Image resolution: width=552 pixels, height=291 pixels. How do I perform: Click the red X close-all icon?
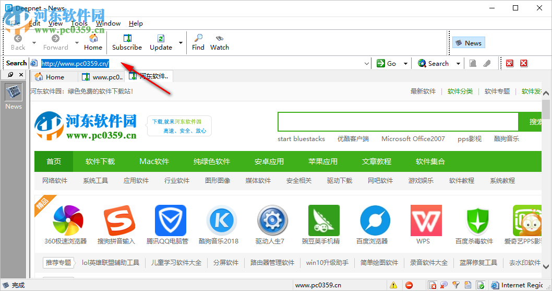[x=524, y=64]
